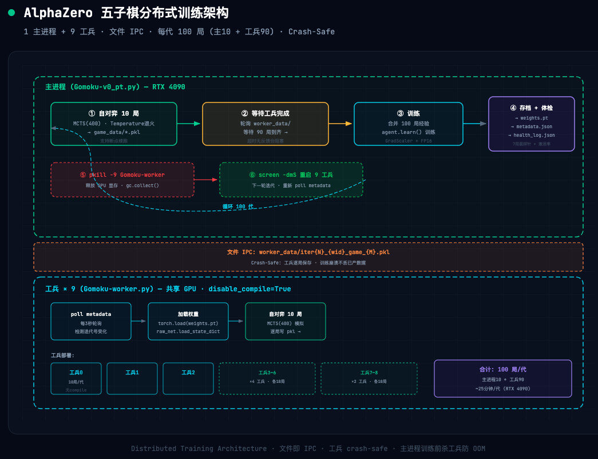
Task: Click the dashed "工兵7~8" label
Action: [x=369, y=373]
